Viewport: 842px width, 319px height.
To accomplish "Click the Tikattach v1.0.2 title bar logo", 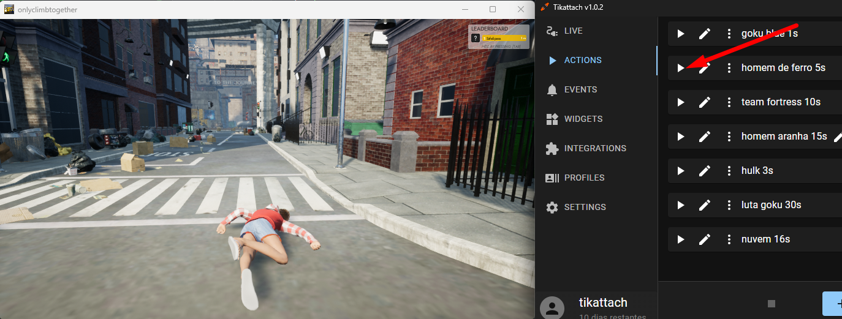I will [x=545, y=7].
